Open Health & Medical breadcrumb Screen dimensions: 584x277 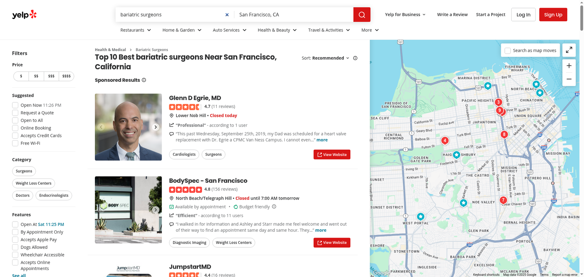pos(110,50)
